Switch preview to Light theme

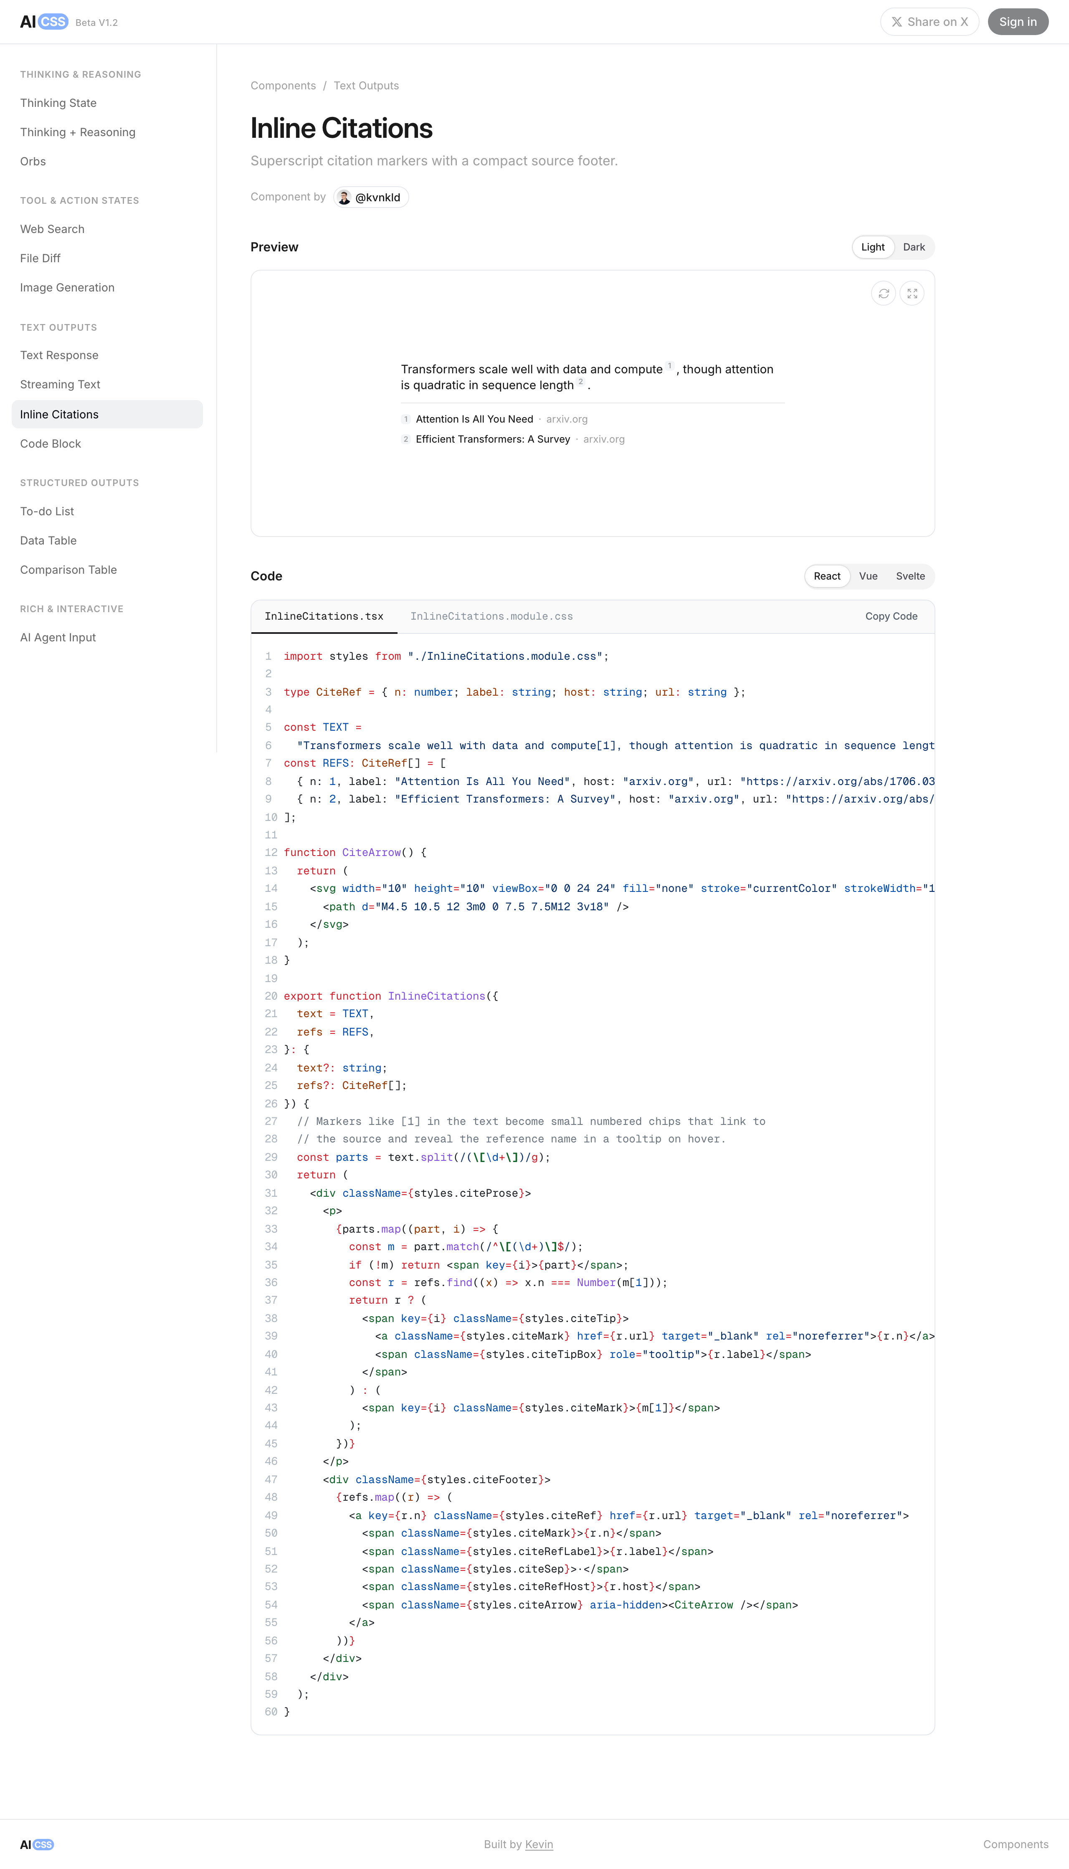[873, 247]
